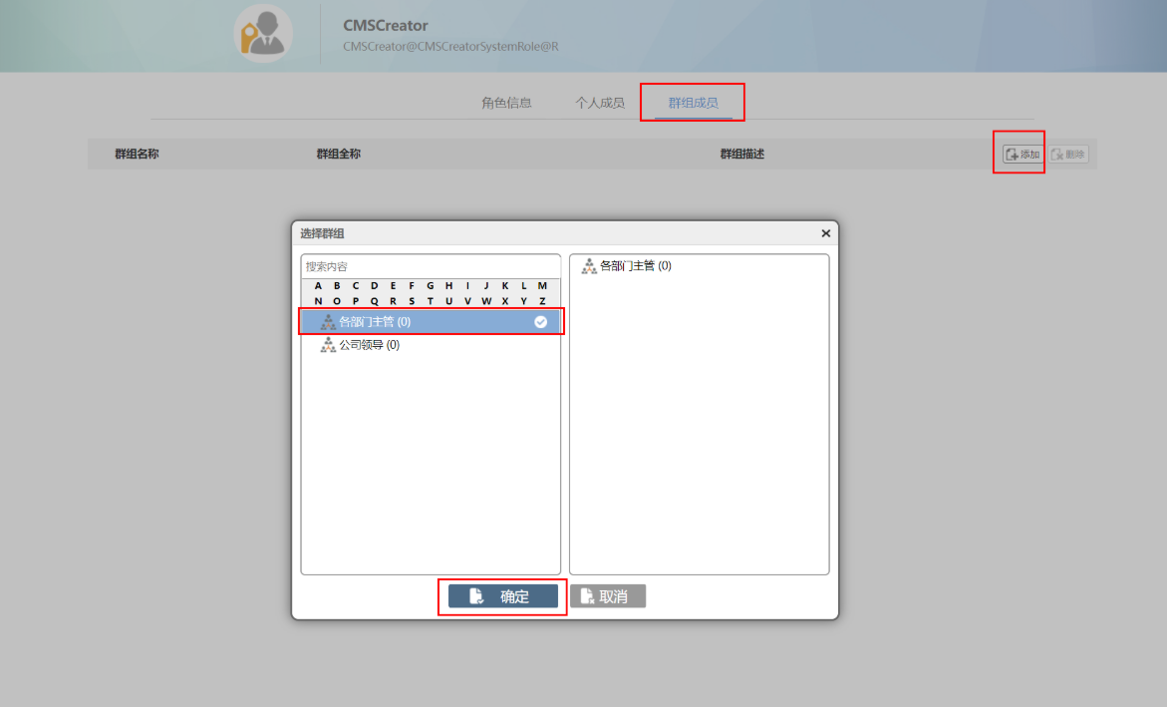Uncheck the 各部门主管 checkmark
The image size is (1167, 707).
pyautogui.click(x=541, y=322)
